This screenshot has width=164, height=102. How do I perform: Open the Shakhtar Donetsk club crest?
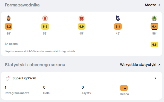[x=8, y=18]
